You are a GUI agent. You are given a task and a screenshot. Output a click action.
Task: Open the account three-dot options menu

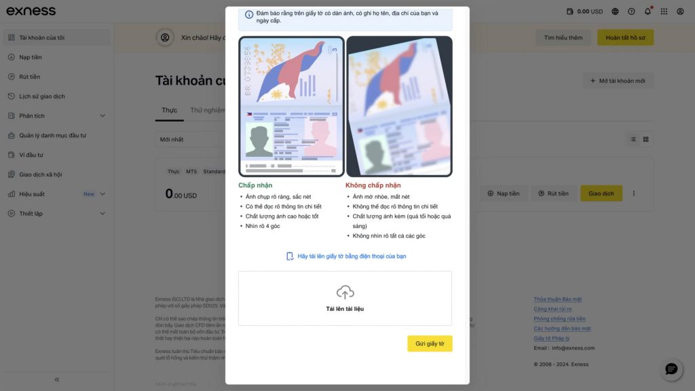coord(634,193)
